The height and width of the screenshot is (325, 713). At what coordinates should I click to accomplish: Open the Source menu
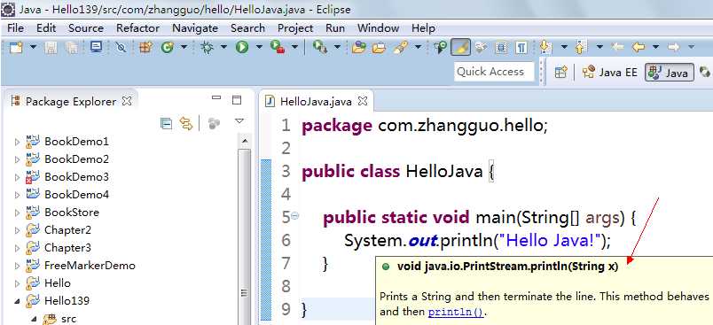tap(86, 28)
